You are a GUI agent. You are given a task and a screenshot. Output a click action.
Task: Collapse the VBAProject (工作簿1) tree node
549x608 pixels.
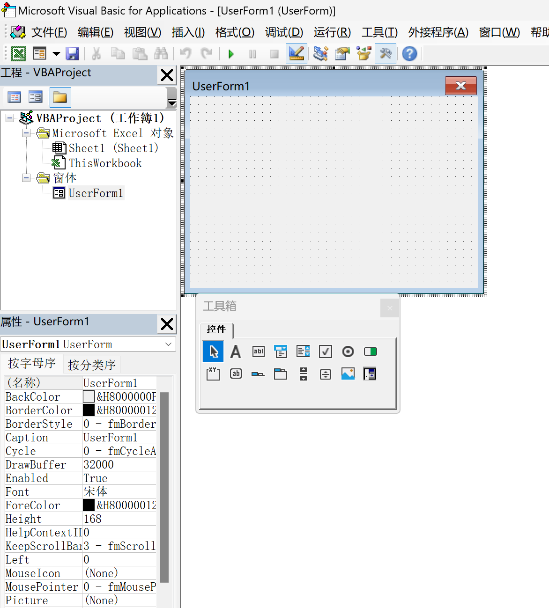pos(10,118)
